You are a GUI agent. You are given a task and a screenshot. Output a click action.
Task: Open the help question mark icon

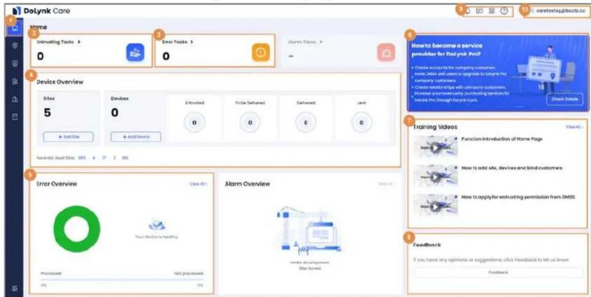pyautogui.click(x=504, y=11)
